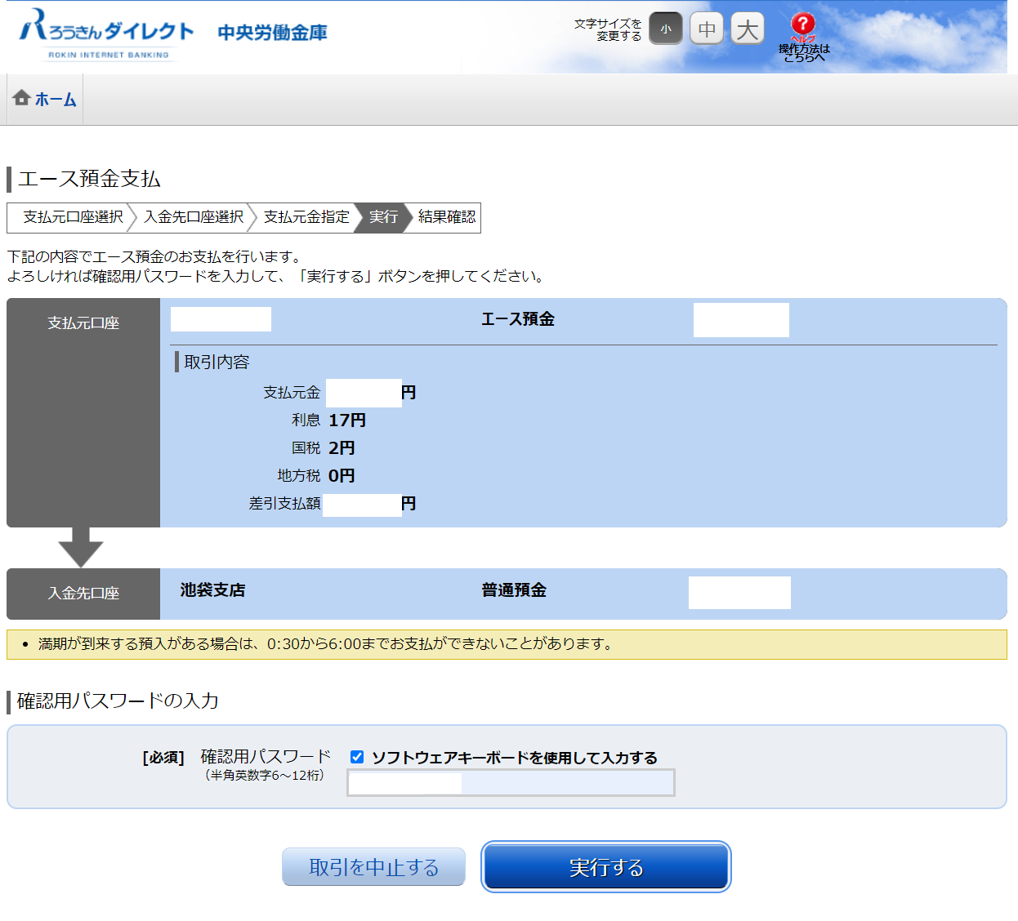The width and height of the screenshot is (1018, 921).
Task: Click the ソフトウェアキーボードを使用して入力する label
Action: point(515,758)
